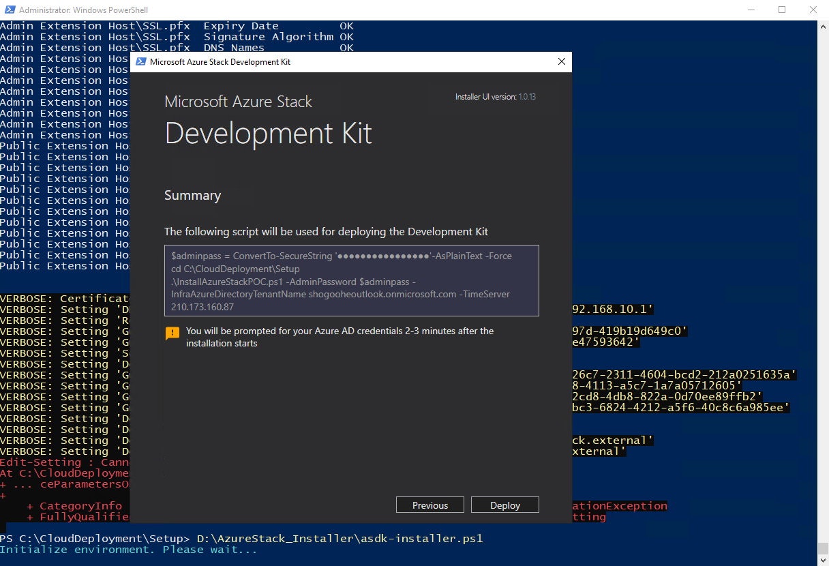Click 'Microsoft Azure Stack' heading text
829x566 pixels.
coord(239,102)
